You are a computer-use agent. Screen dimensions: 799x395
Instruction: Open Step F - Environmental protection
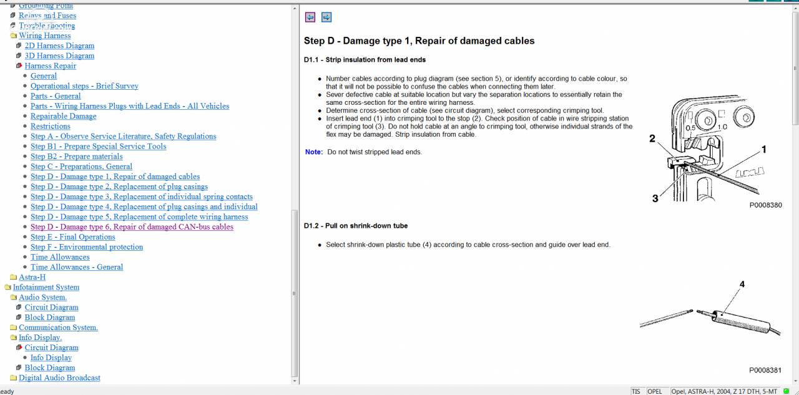tap(87, 246)
